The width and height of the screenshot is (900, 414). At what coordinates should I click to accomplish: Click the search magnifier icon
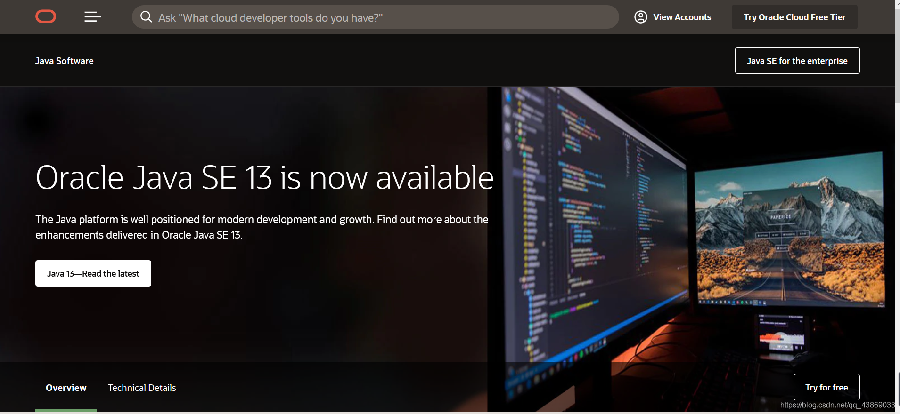(146, 17)
